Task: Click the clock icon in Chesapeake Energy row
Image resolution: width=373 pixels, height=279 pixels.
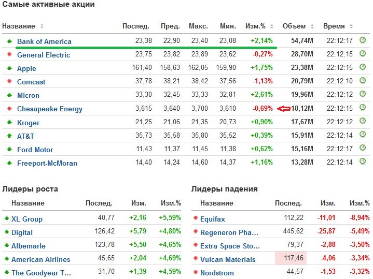Action: pyautogui.click(x=363, y=108)
